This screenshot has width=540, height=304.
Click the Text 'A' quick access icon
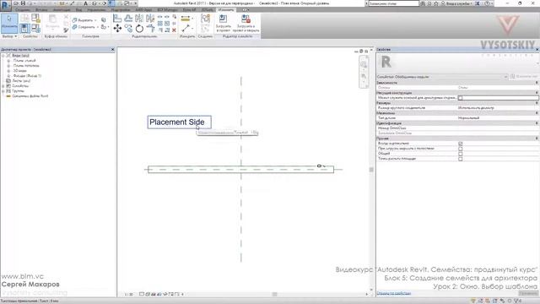(86, 3)
